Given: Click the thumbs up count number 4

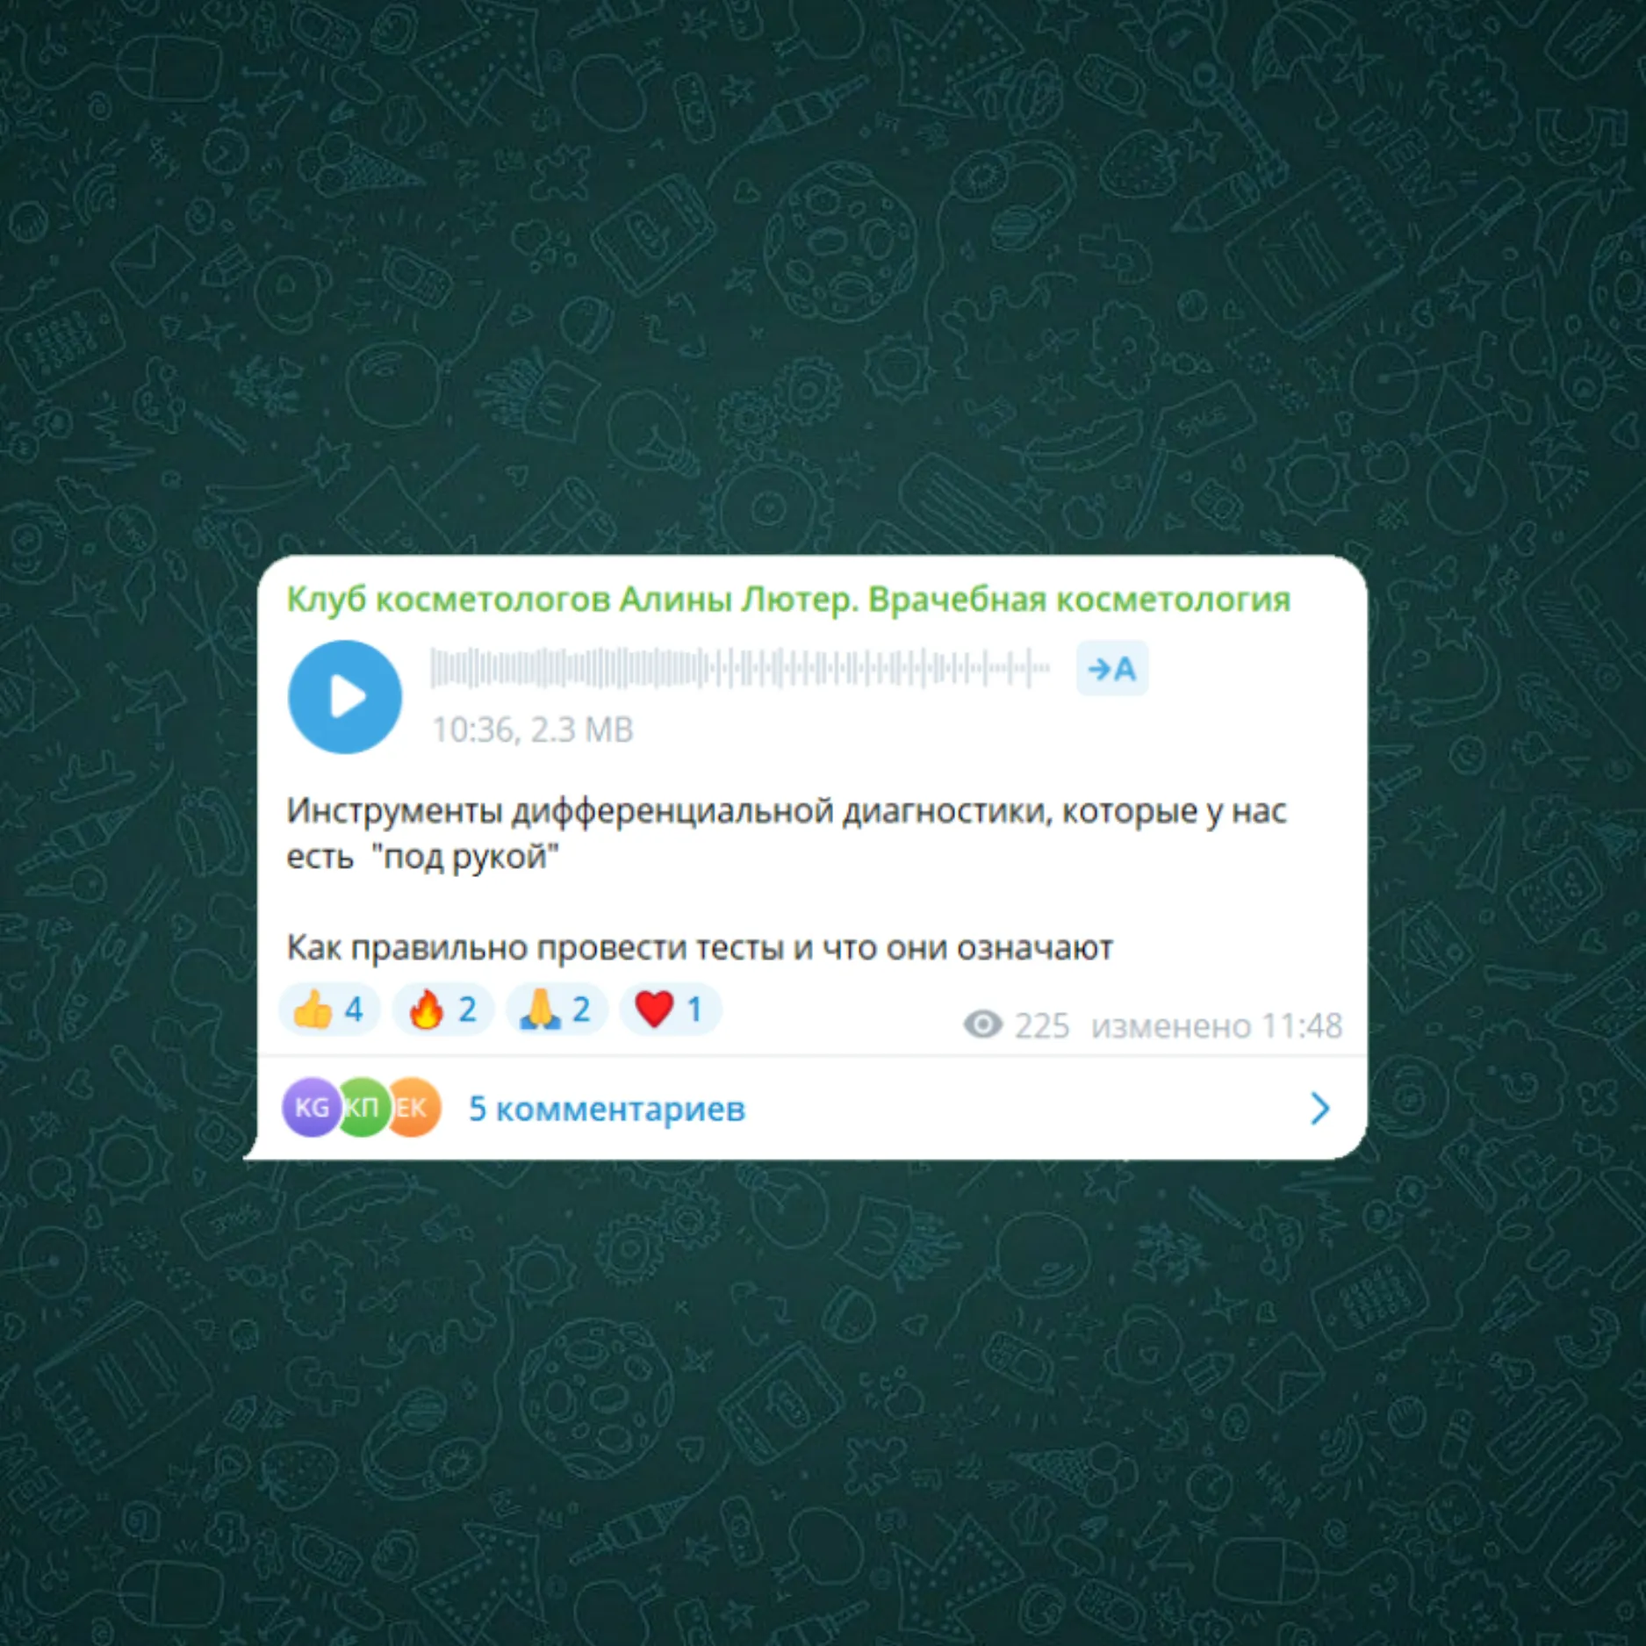Looking at the screenshot, I should (x=354, y=1010).
